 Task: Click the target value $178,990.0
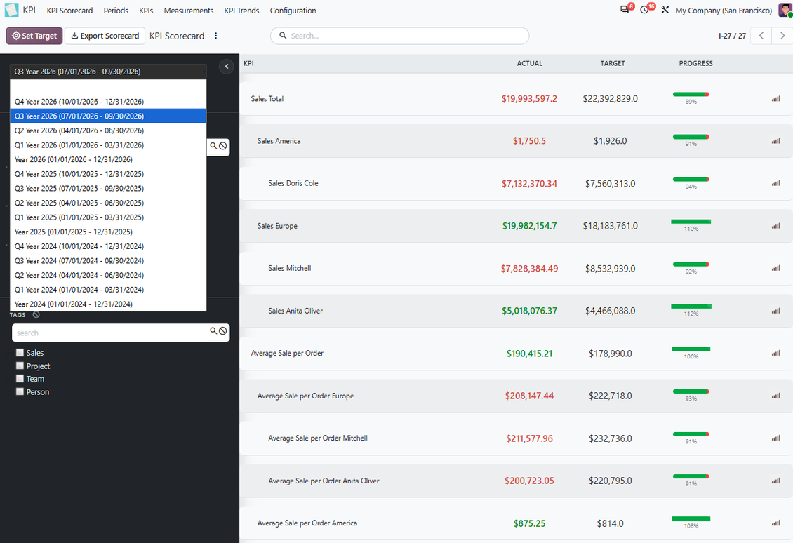pos(611,354)
